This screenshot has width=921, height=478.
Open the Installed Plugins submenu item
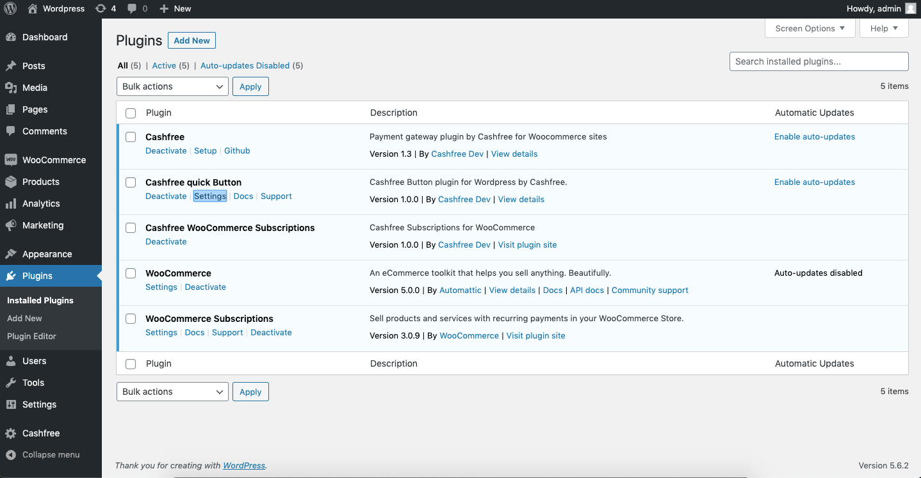coord(40,300)
